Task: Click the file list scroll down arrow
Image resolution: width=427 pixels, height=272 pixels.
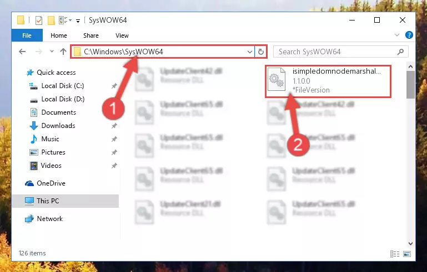Action: (411, 243)
